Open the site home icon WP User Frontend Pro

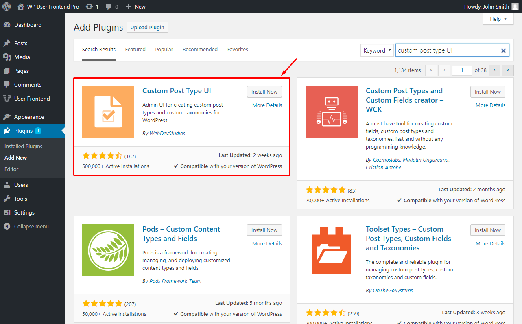(48, 7)
